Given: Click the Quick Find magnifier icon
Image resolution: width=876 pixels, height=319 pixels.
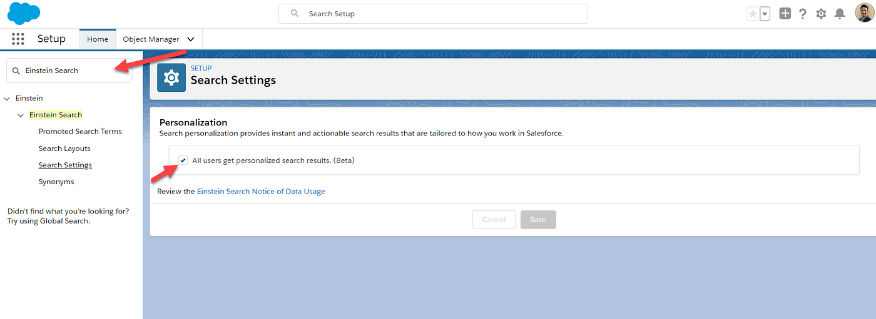Looking at the screenshot, I should 16,71.
